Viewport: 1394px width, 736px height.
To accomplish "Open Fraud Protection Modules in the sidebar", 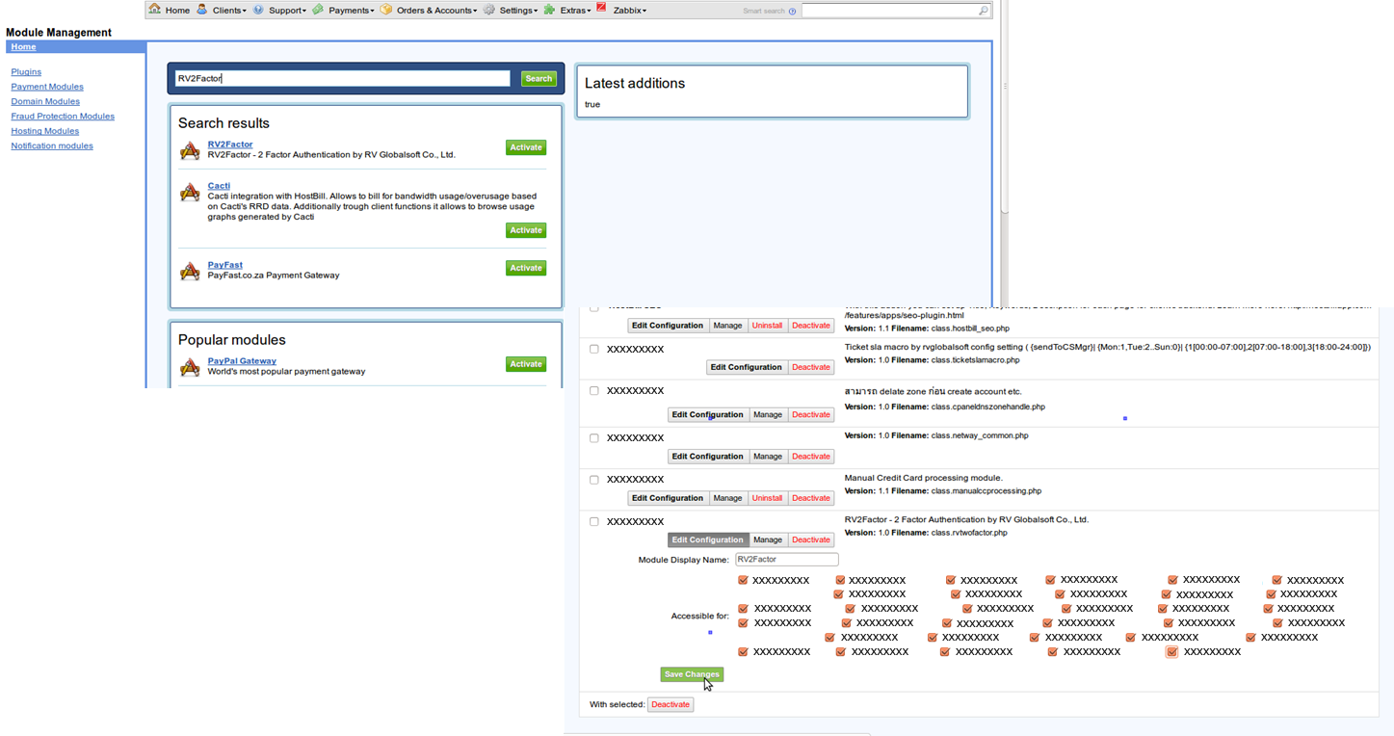I will coord(63,117).
